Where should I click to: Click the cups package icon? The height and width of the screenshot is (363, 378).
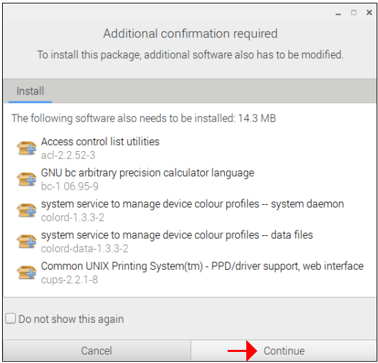pos(26,273)
